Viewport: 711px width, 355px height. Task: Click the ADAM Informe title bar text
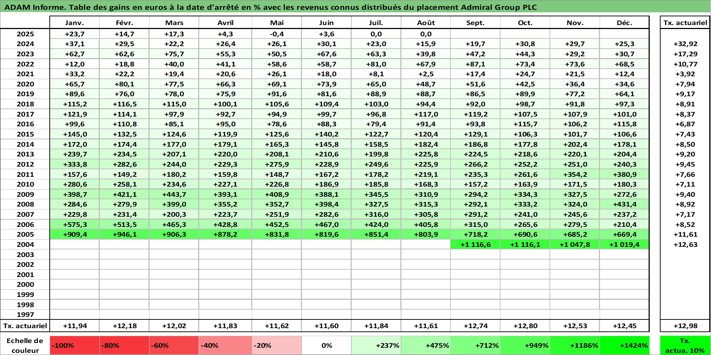(270, 7)
